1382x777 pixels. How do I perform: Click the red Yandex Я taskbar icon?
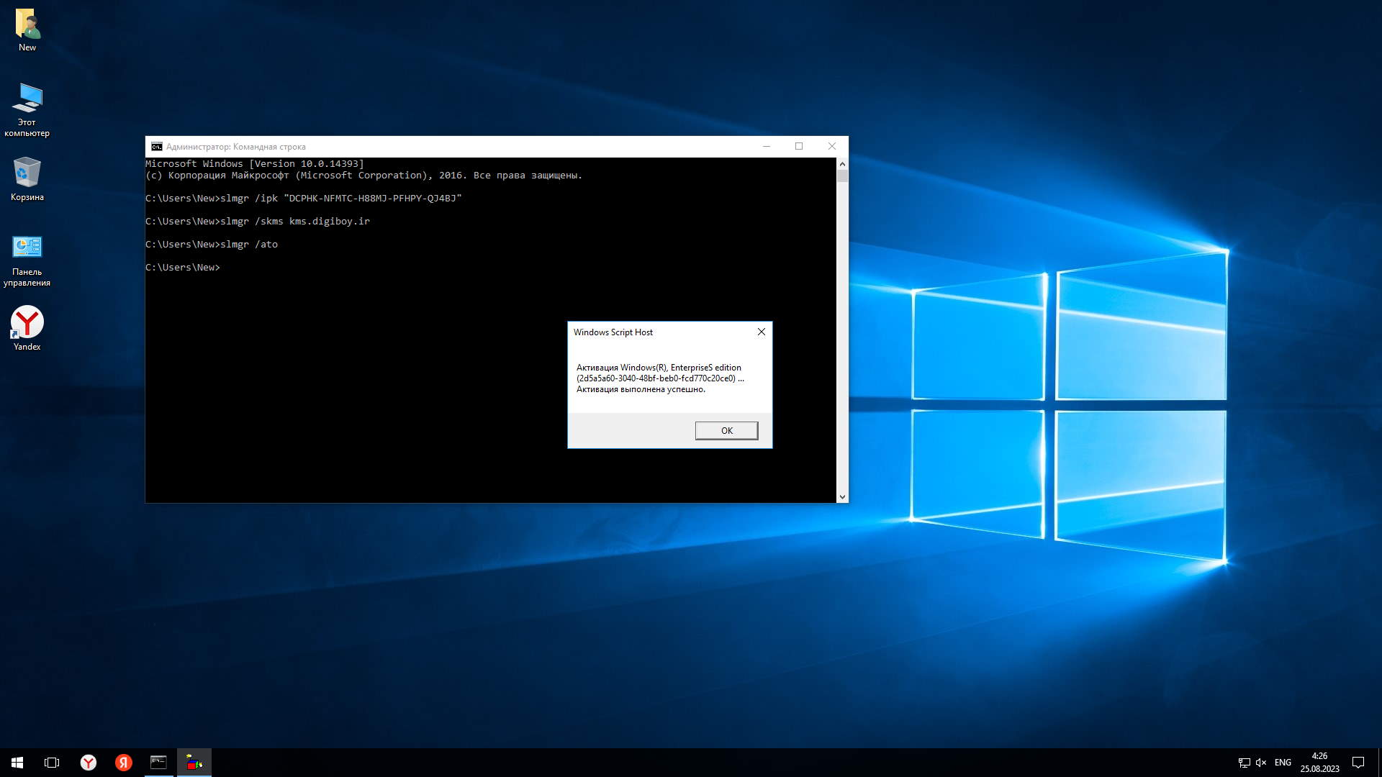point(124,763)
